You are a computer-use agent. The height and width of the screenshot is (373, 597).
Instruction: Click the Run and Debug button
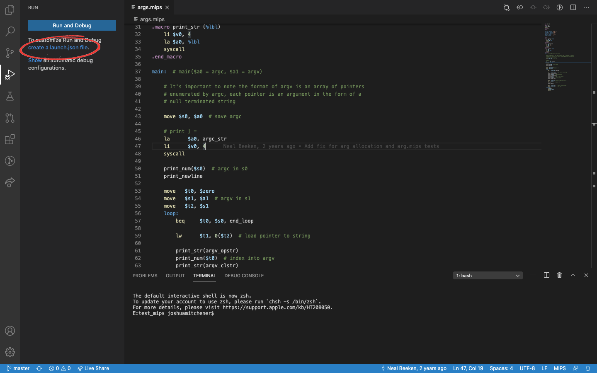(x=72, y=25)
